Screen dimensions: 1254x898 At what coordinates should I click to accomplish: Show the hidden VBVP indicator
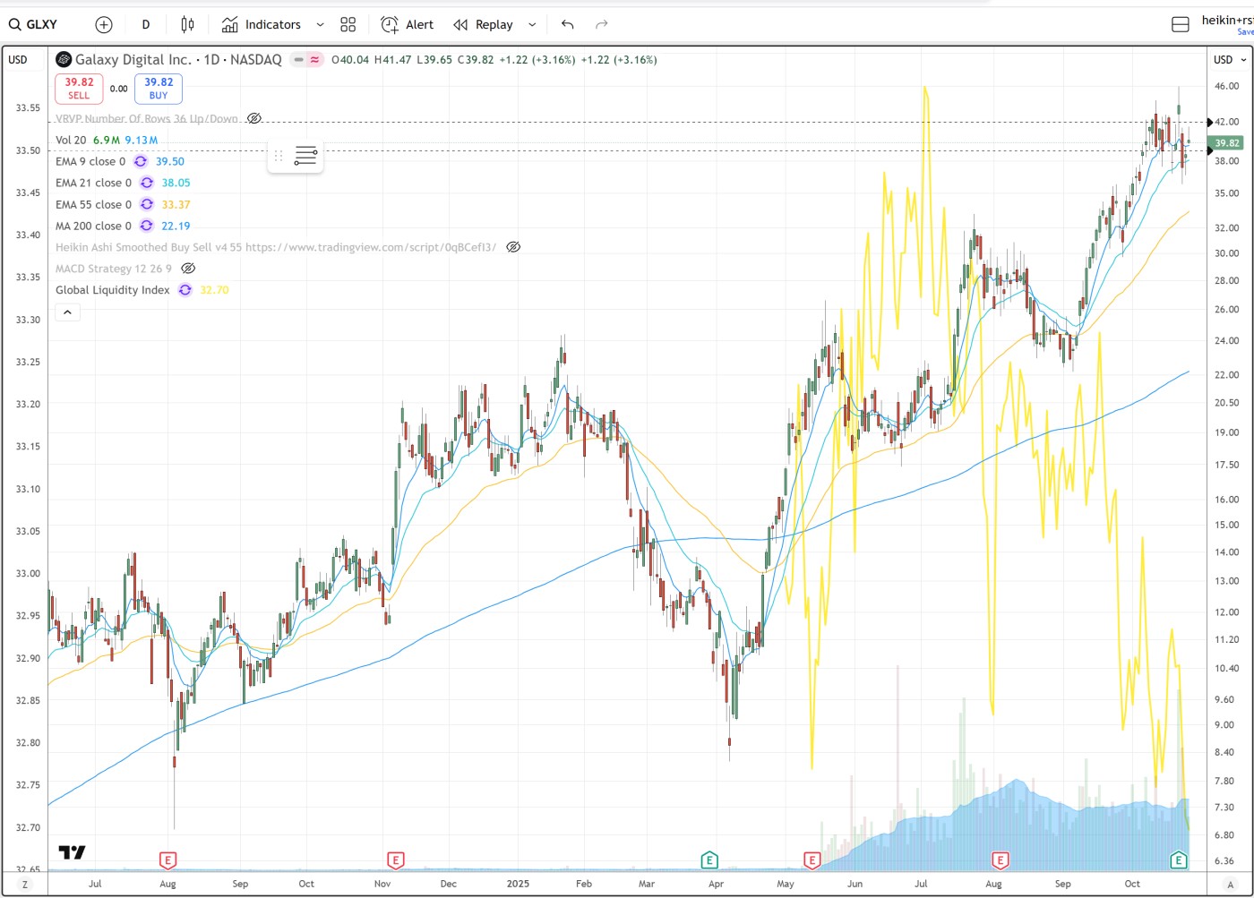[x=254, y=118]
